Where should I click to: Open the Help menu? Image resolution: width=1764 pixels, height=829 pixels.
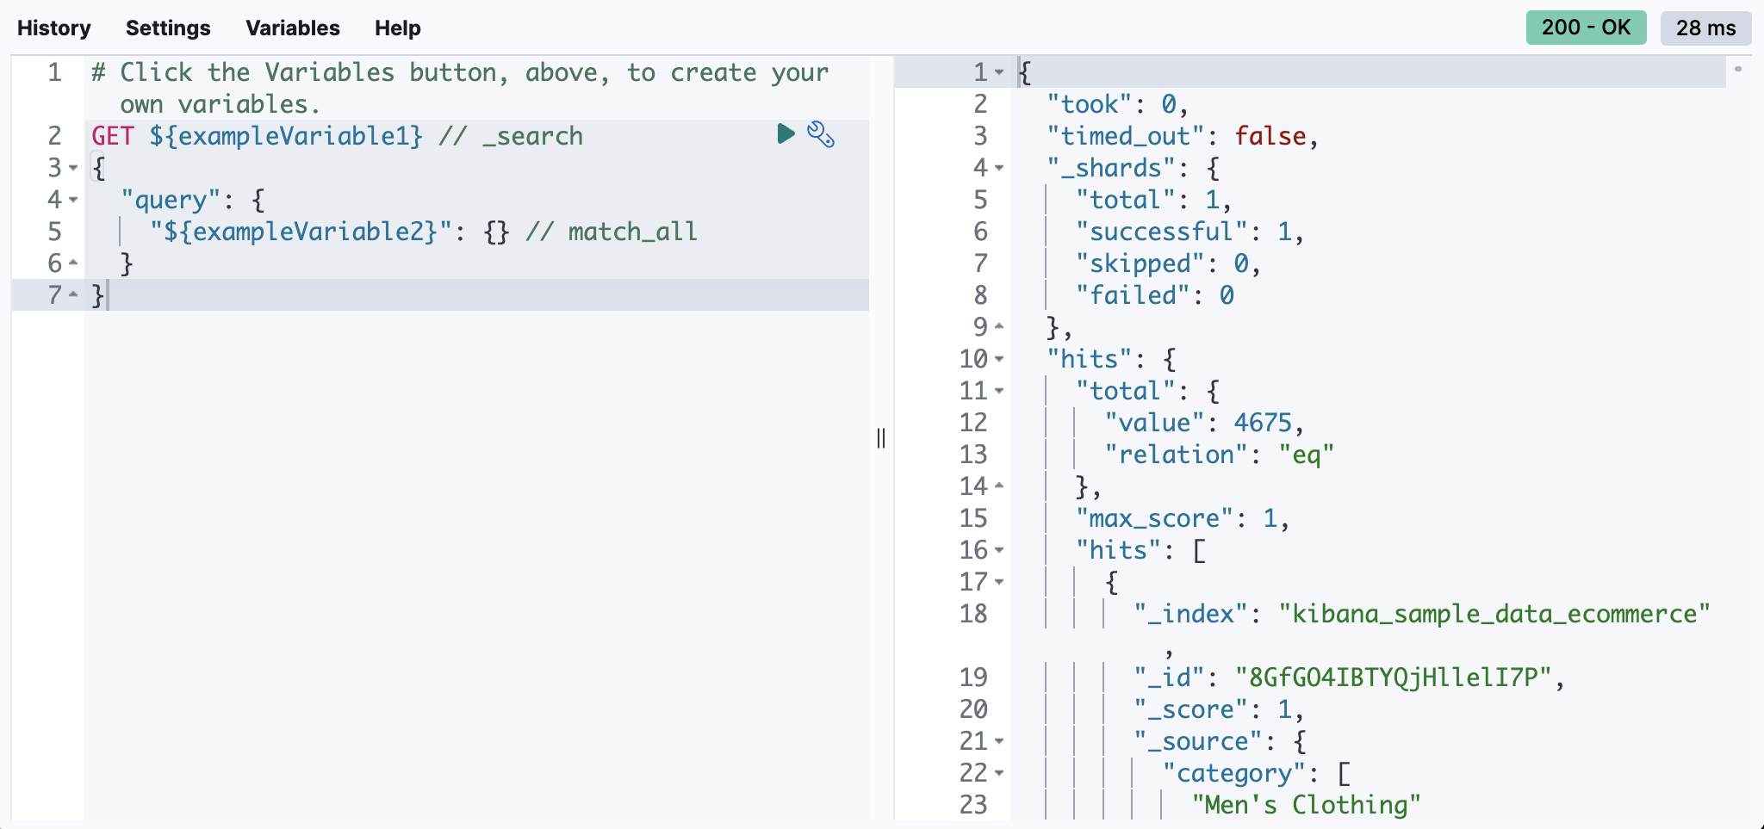(396, 28)
